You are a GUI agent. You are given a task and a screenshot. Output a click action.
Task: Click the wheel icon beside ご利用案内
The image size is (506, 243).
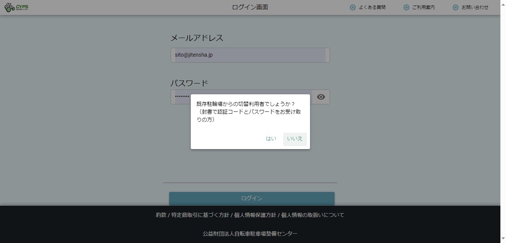click(x=406, y=7)
